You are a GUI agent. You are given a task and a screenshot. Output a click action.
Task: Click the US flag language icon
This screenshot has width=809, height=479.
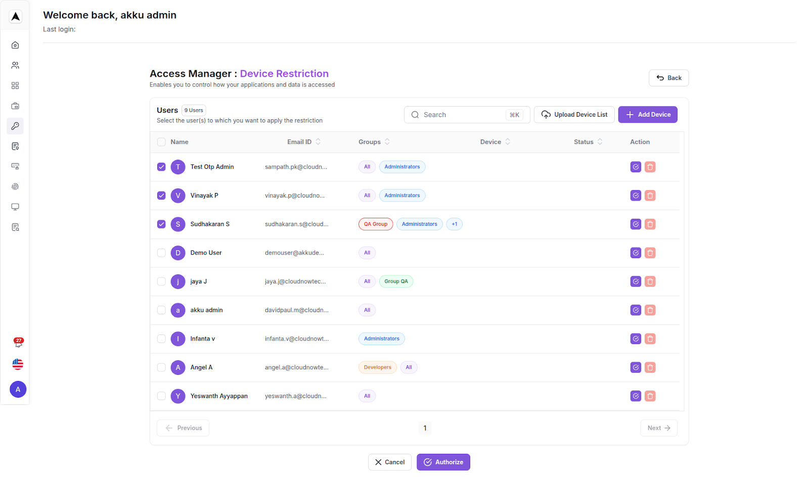point(18,364)
